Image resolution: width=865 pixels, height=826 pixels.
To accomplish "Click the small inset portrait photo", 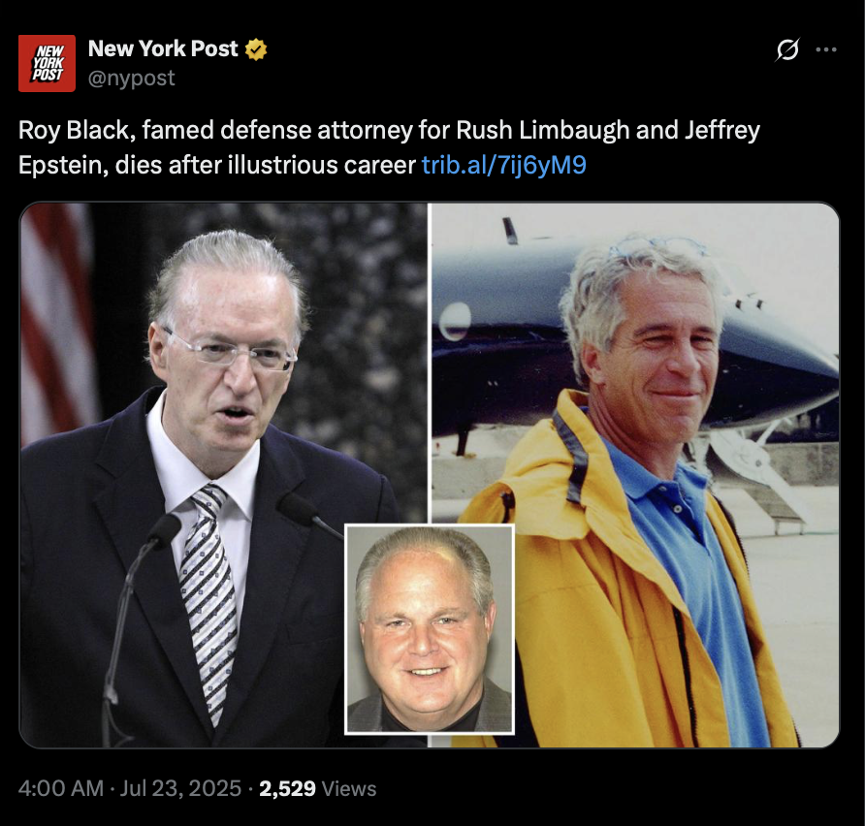I will 430,629.
